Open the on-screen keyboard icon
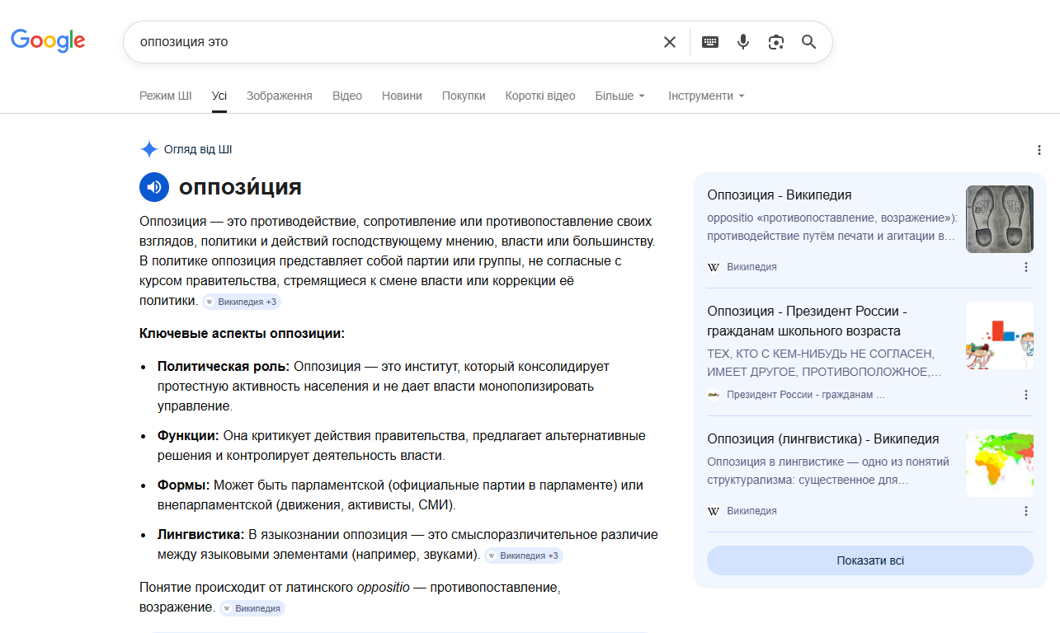Viewport: 1060px width, 633px height. point(710,42)
